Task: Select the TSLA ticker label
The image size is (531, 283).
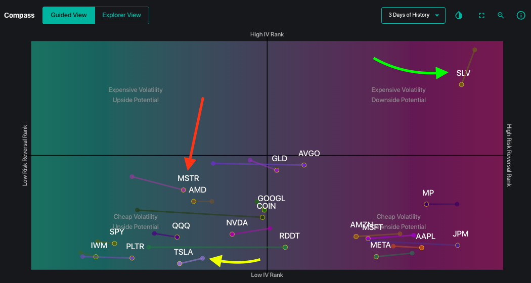Action: pyautogui.click(x=183, y=252)
